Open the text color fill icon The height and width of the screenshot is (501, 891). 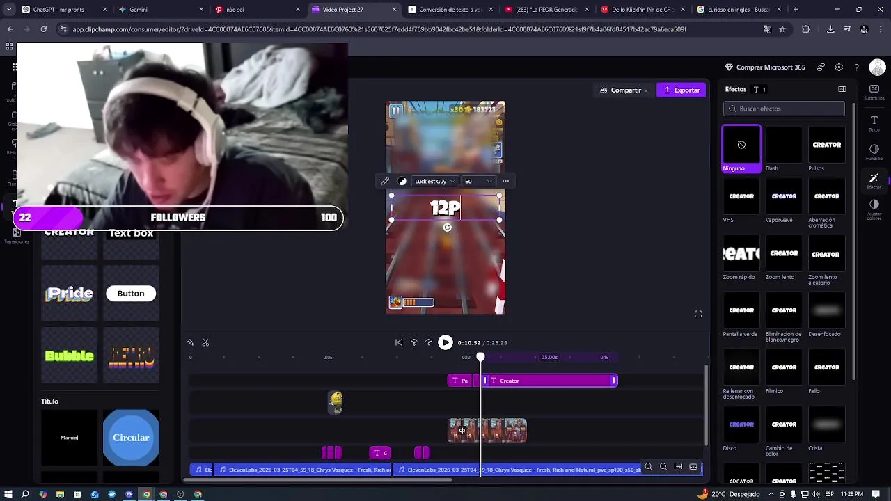(402, 181)
